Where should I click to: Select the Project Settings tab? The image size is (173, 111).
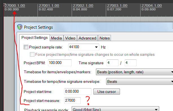pos(34,38)
